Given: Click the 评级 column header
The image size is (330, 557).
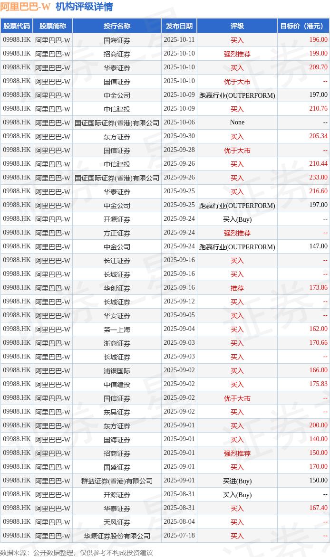Looking at the screenshot, I should pyautogui.click(x=237, y=26).
